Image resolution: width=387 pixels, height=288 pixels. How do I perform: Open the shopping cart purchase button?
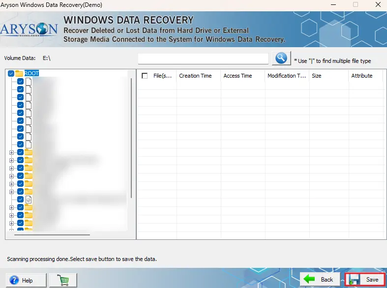click(x=63, y=280)
